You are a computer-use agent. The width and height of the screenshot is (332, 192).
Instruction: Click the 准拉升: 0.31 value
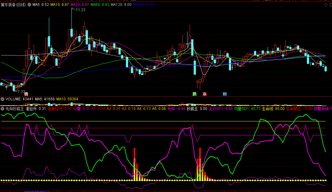36,109
